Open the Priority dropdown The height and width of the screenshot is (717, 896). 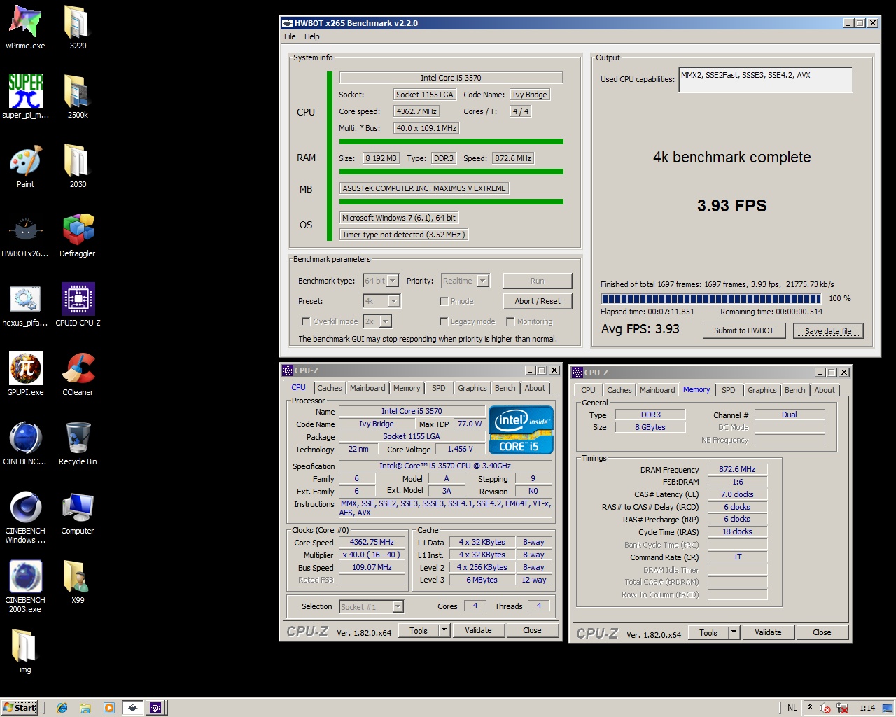(482, 281)
